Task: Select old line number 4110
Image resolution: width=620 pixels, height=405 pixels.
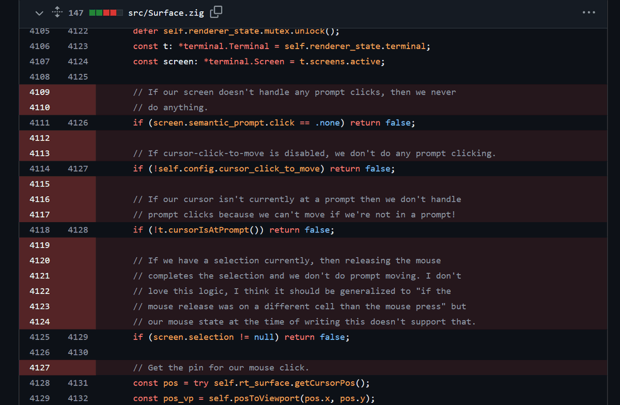Action: click(x=40, y=107)
